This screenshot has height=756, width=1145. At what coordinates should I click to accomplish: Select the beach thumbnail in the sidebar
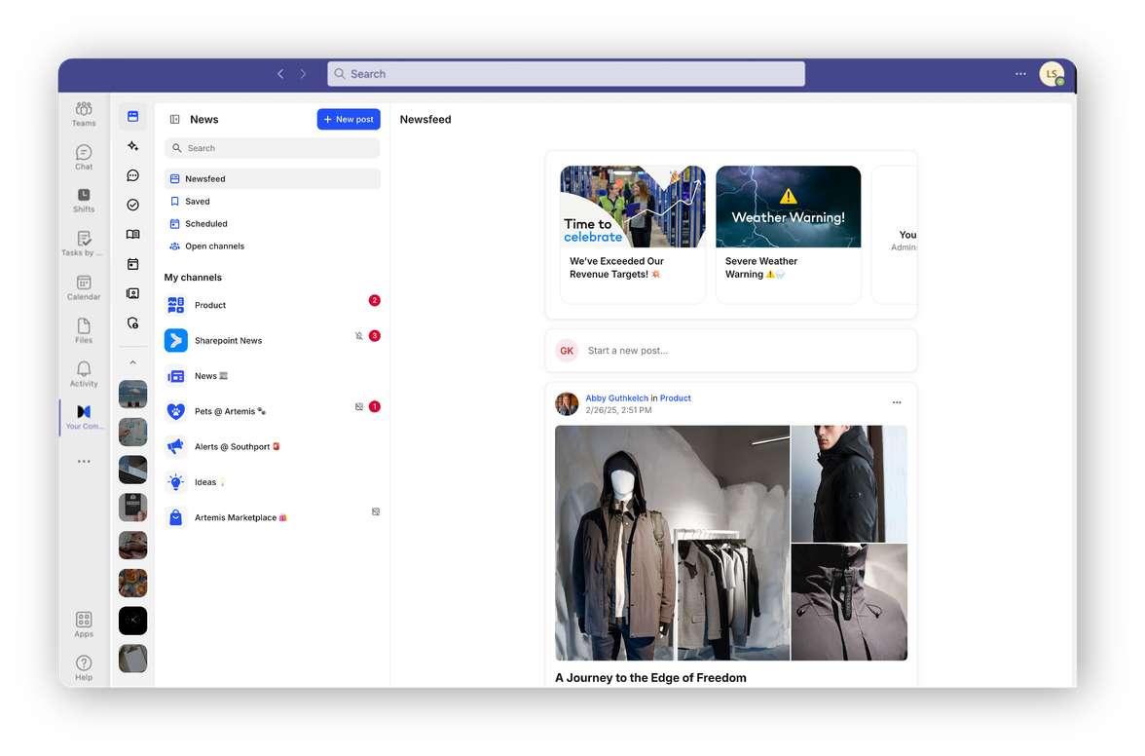coord(132,395)
